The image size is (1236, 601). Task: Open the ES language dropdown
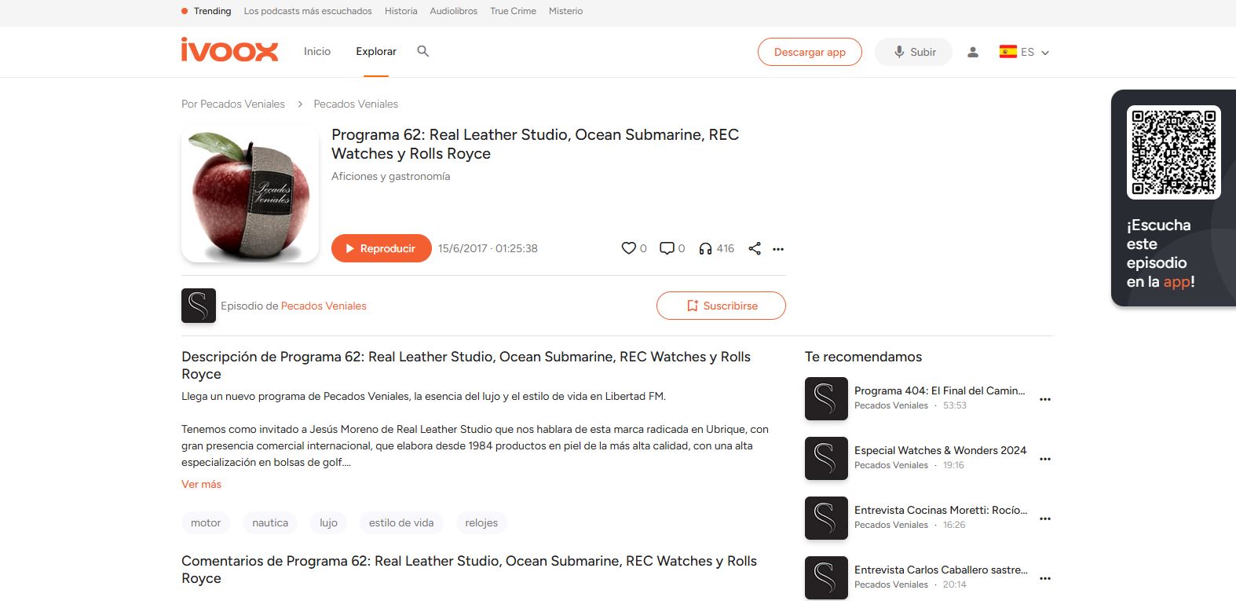pos(1024,52)
